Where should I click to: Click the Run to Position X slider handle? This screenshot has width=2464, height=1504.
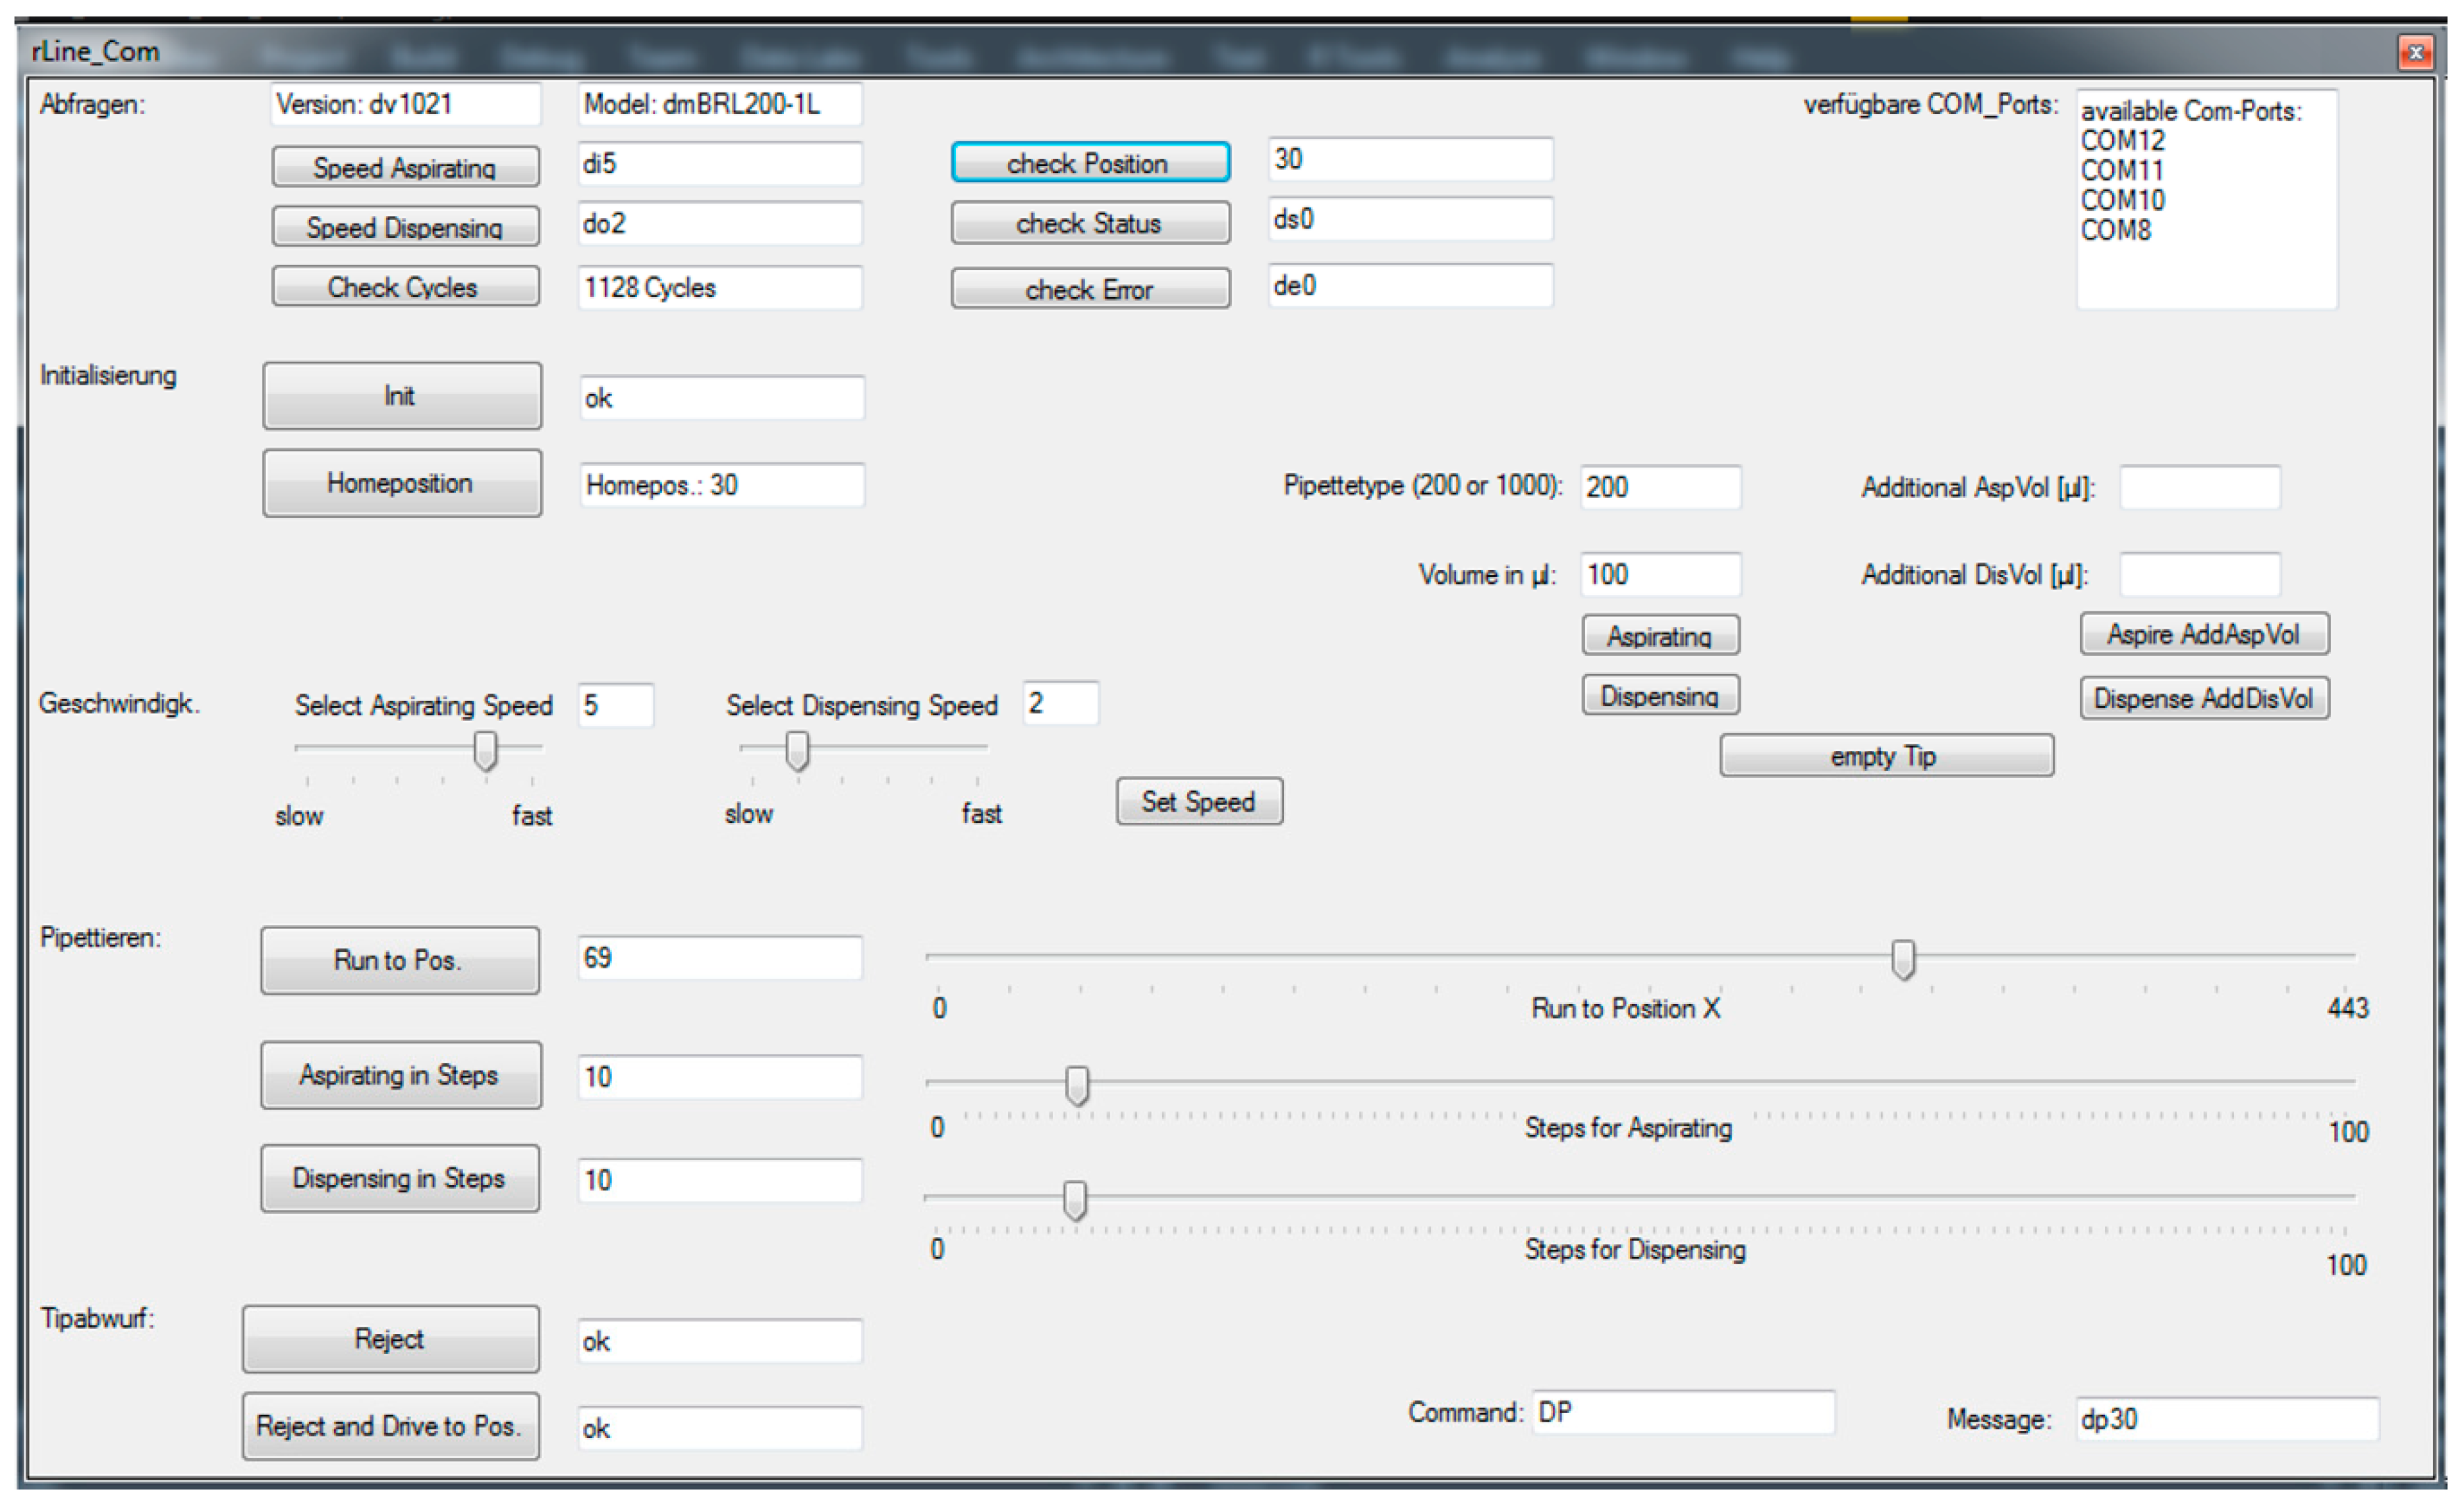(1903, 960)
